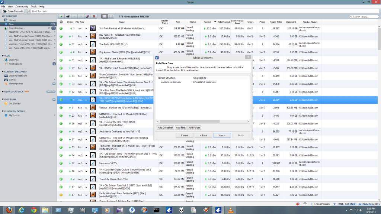381x214 pixels.
Task: Open the File menu
Action: [3, 7]
